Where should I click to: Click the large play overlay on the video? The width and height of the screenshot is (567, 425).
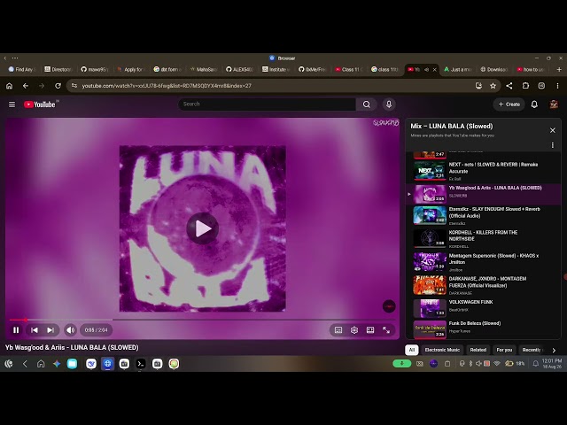click(x=203, y=228)
